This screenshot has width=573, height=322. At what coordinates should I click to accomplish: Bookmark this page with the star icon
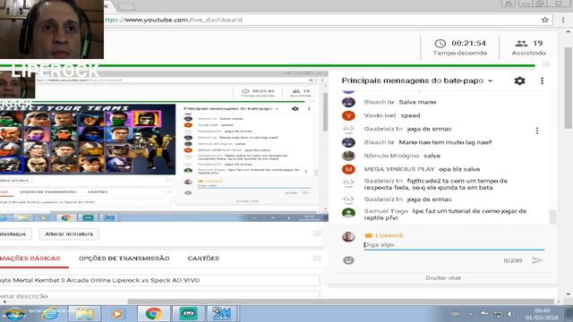(545, 20)
